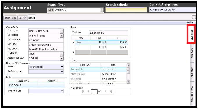Click the empty End Date cell
This screenshot has width=199, height=109.
coord(51,85)
